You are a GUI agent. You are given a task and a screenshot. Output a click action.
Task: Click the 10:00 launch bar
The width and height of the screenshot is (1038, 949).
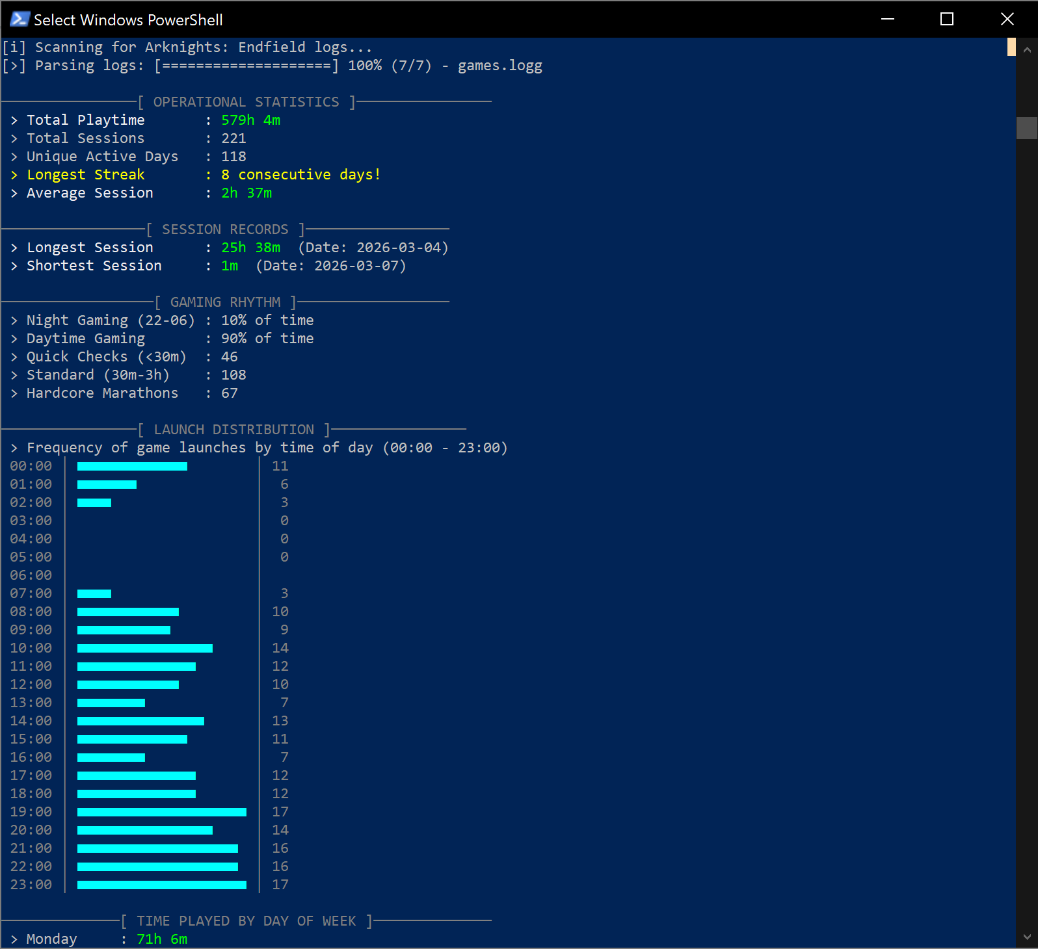145,648
